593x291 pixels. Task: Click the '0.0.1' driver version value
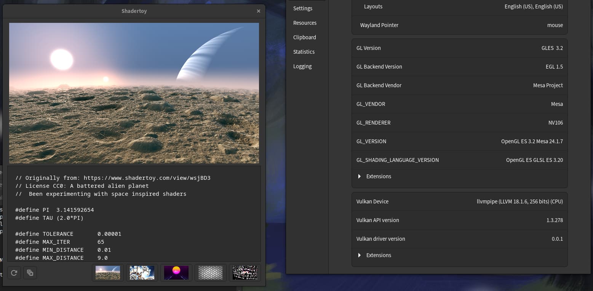point(557,239)
